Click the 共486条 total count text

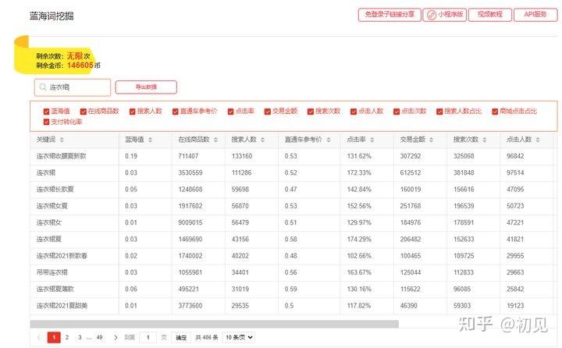click(x=207, y=337)
